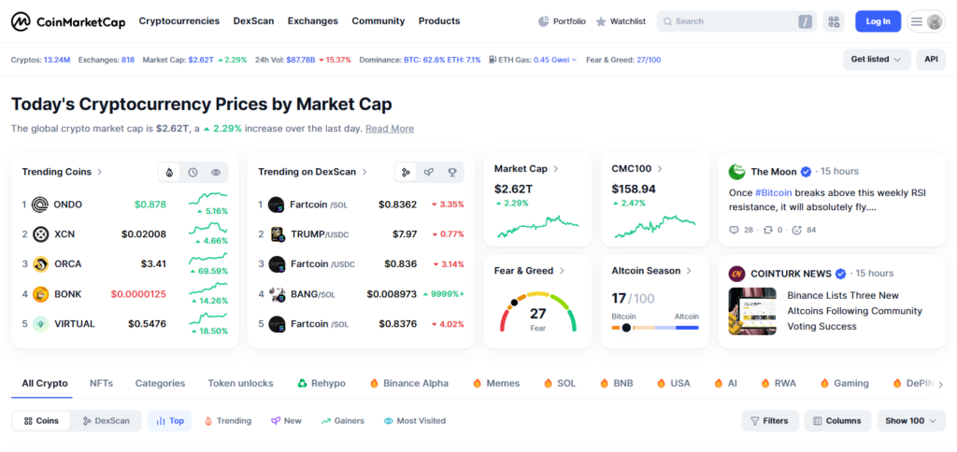Switch to the NFTs tab

[101, 384]
